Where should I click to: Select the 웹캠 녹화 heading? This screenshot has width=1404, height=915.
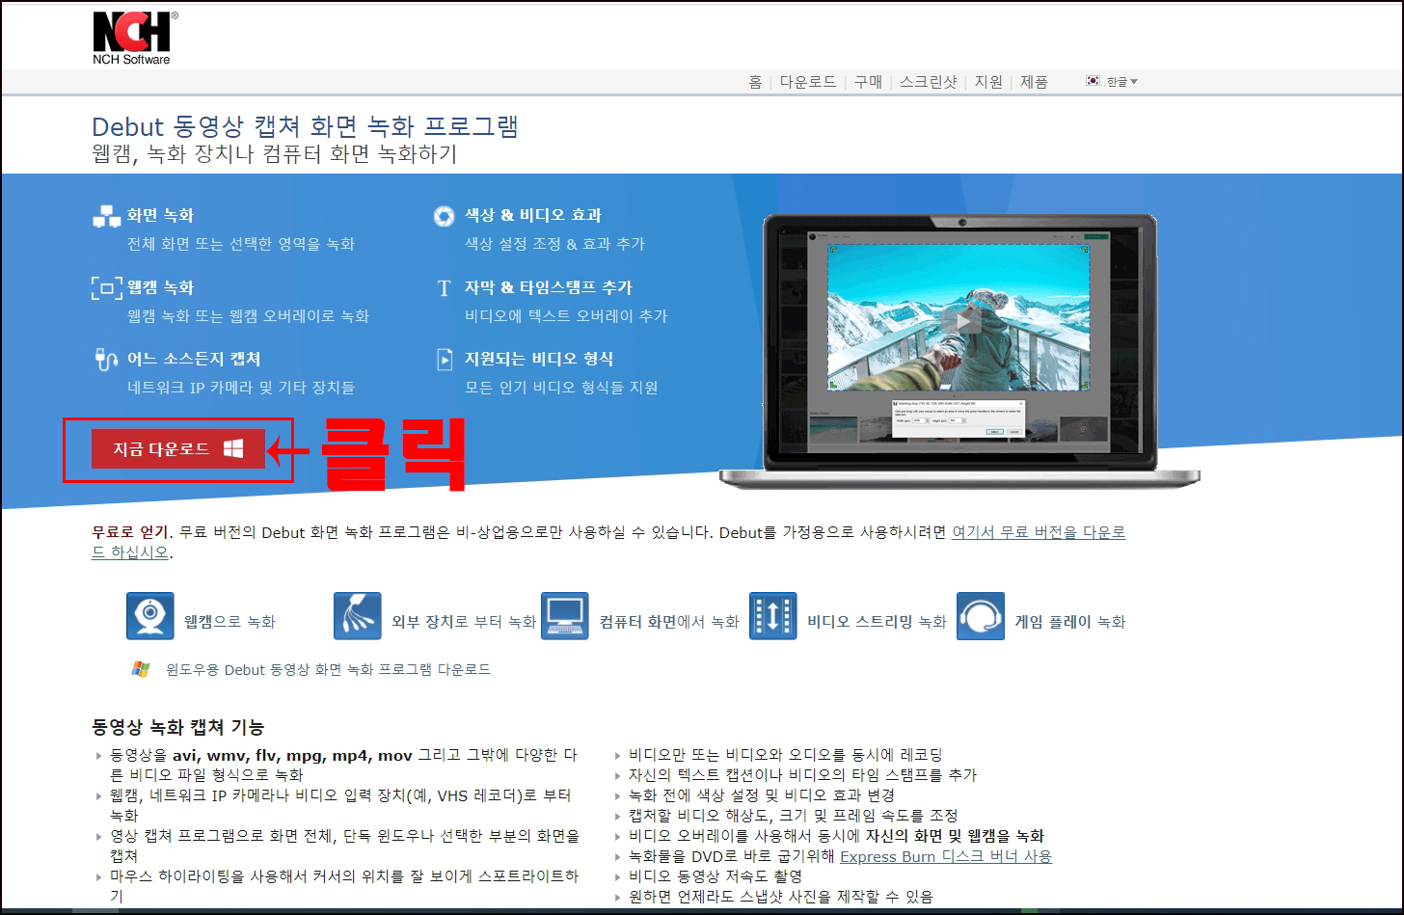coord(160,287)
